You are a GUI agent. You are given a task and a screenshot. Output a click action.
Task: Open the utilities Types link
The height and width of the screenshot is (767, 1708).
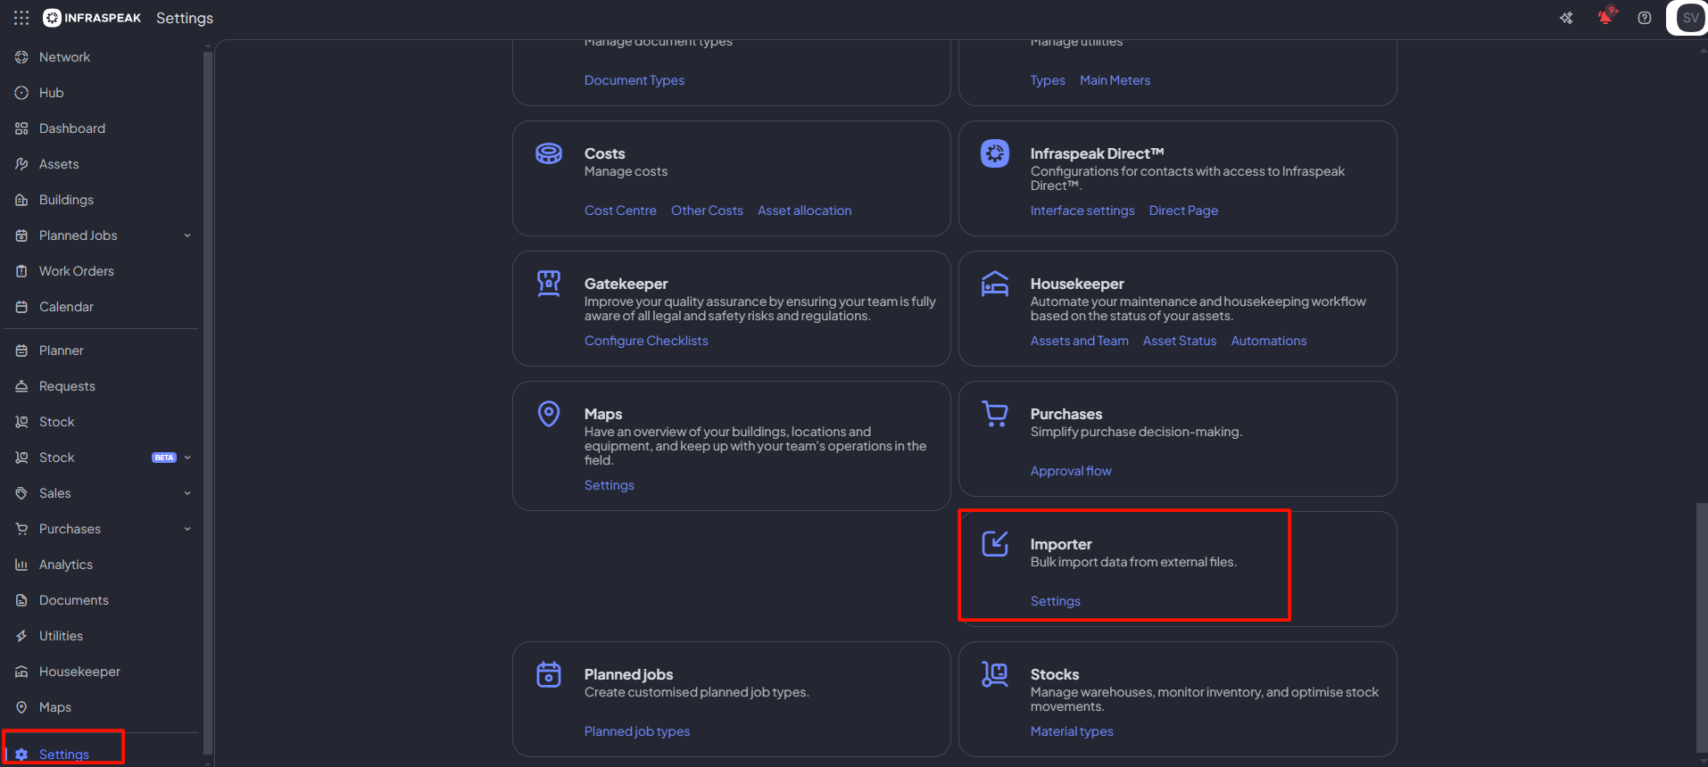coord(1048,80)
